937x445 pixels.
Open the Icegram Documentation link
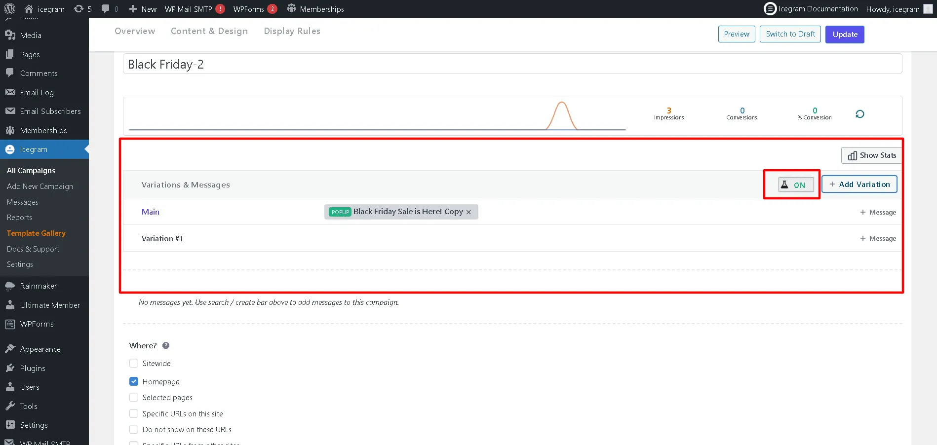pyautogui.click(x=811, y=9)
